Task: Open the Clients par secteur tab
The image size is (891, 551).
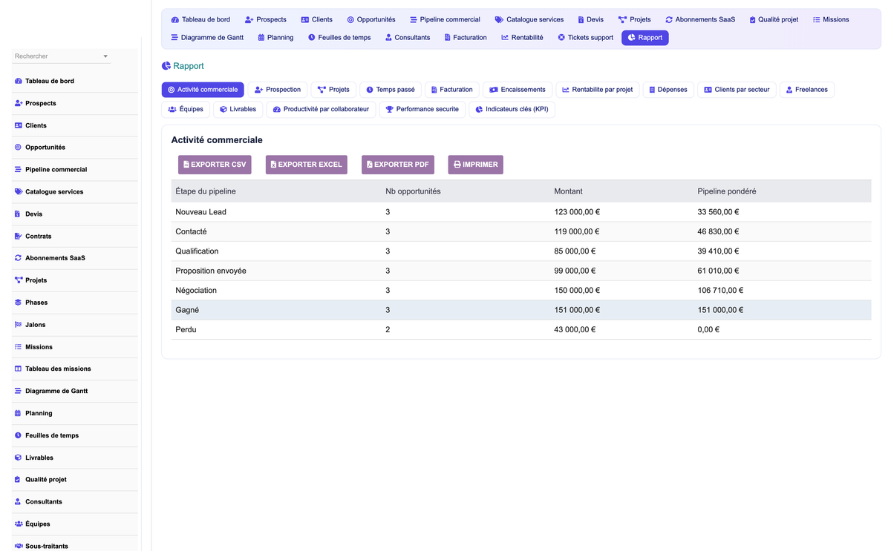Action: 737,90
